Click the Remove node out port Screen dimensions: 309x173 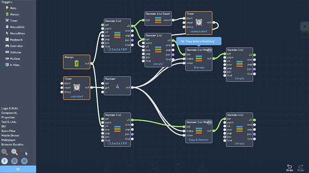214,59
